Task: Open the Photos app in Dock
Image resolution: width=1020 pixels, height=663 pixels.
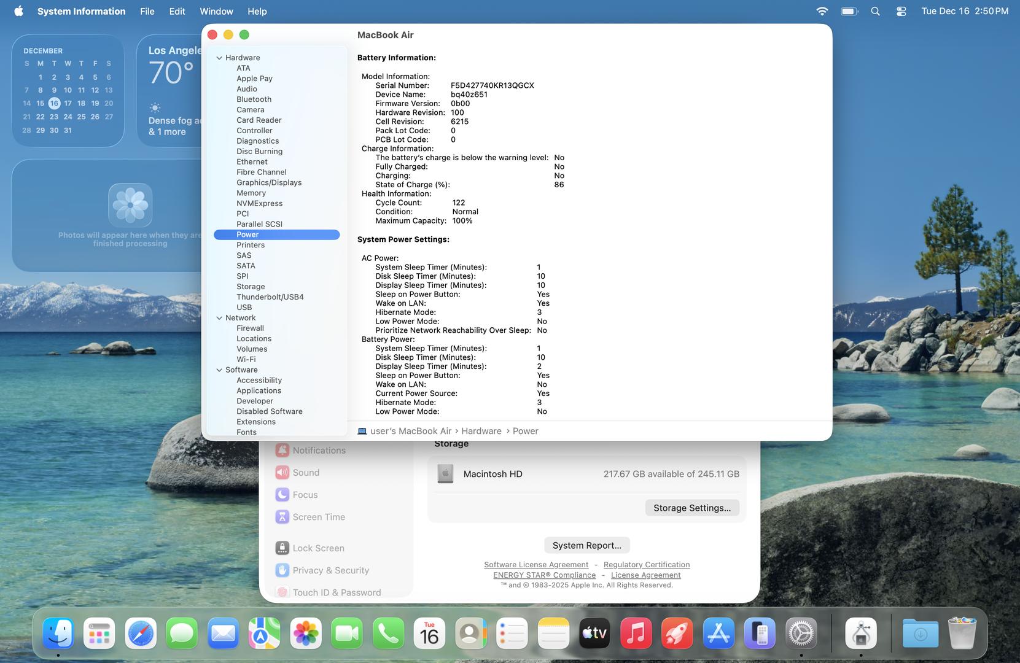Action: [x=306, y=634]
